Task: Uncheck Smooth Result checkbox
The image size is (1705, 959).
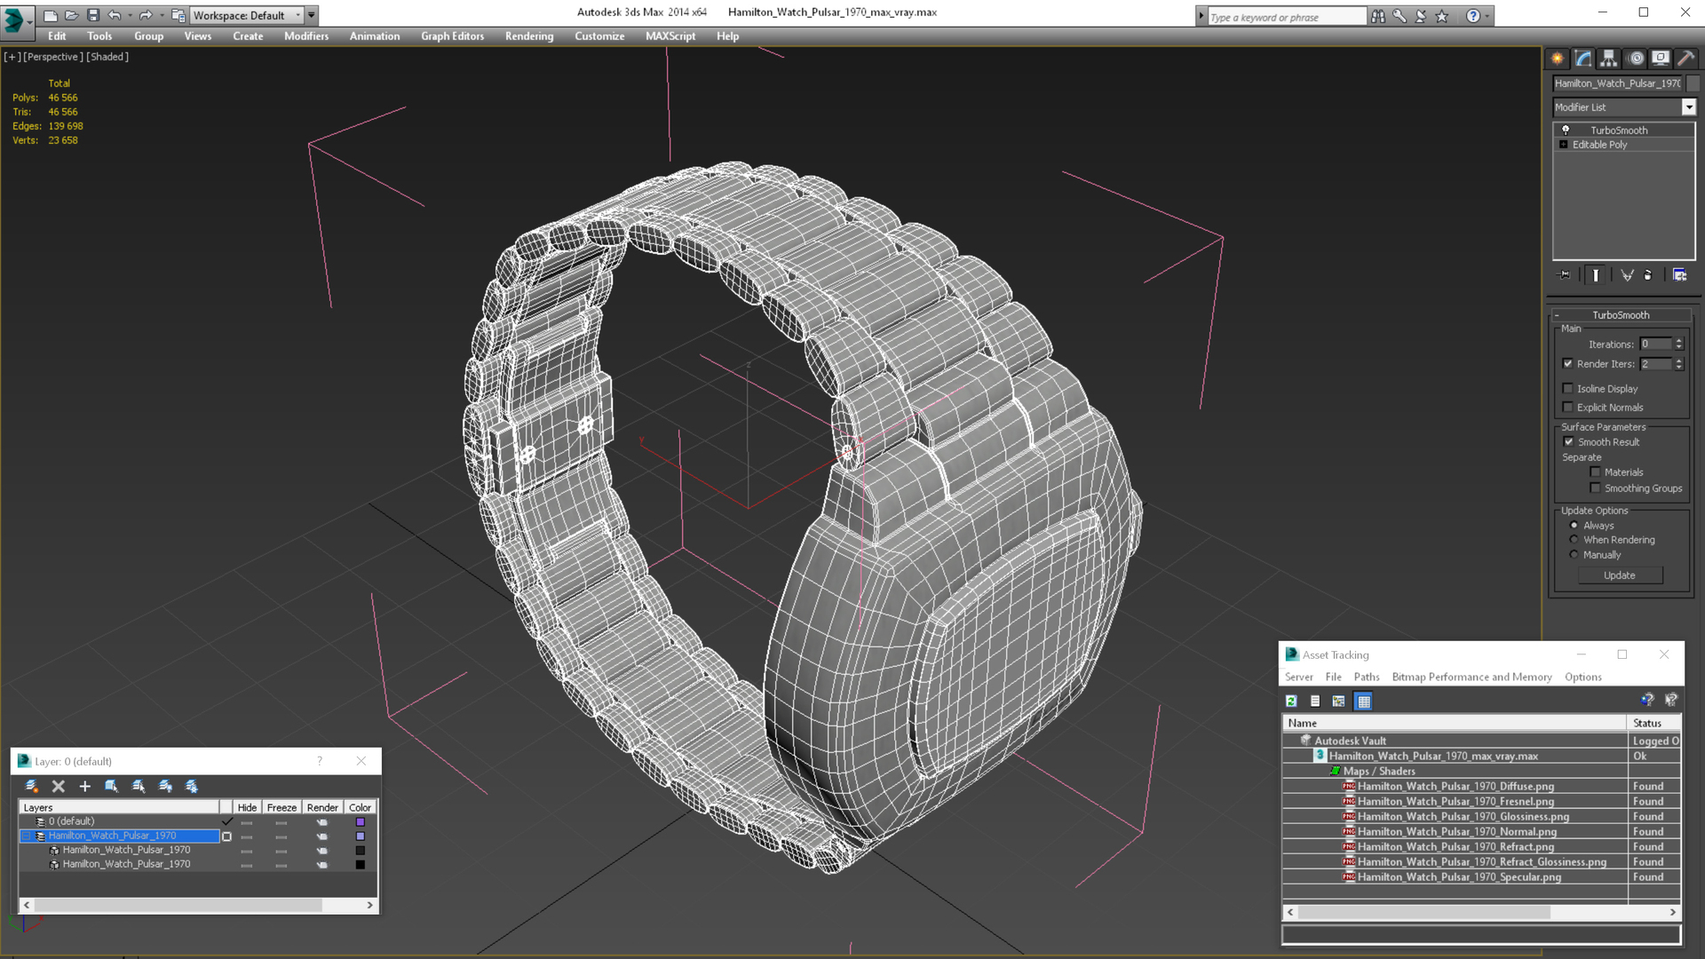Action: (1568, 441)
